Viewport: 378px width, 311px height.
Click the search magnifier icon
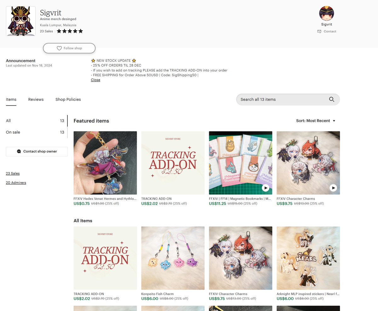(332, 99)
